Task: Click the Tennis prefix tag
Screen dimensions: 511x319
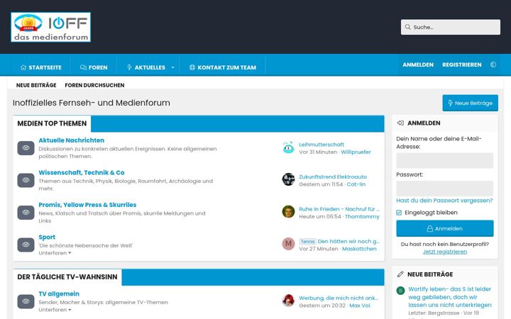Action: tap(307, 242)
